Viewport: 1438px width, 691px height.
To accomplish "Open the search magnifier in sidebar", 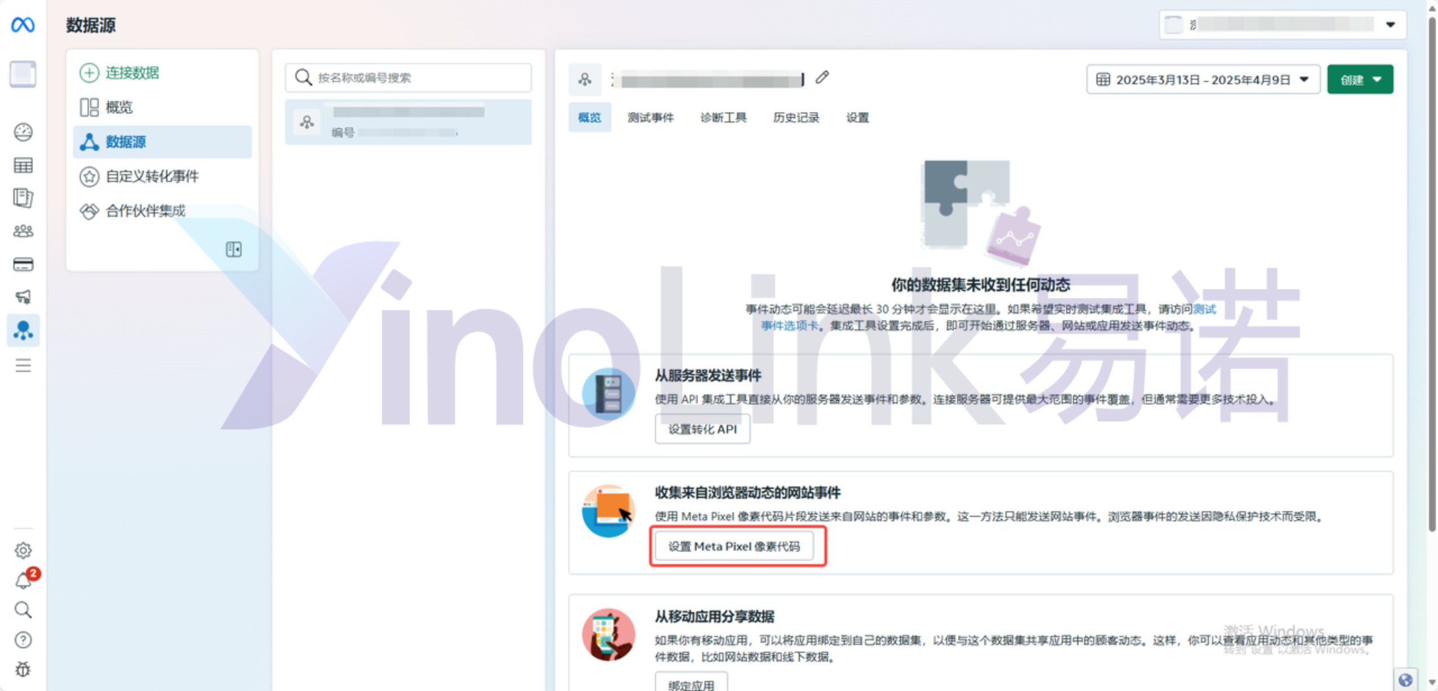I will click(x=23, y=610).
